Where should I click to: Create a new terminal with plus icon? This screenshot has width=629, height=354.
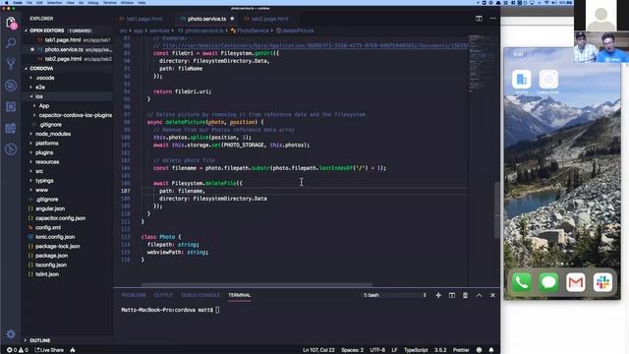(438, 295)
